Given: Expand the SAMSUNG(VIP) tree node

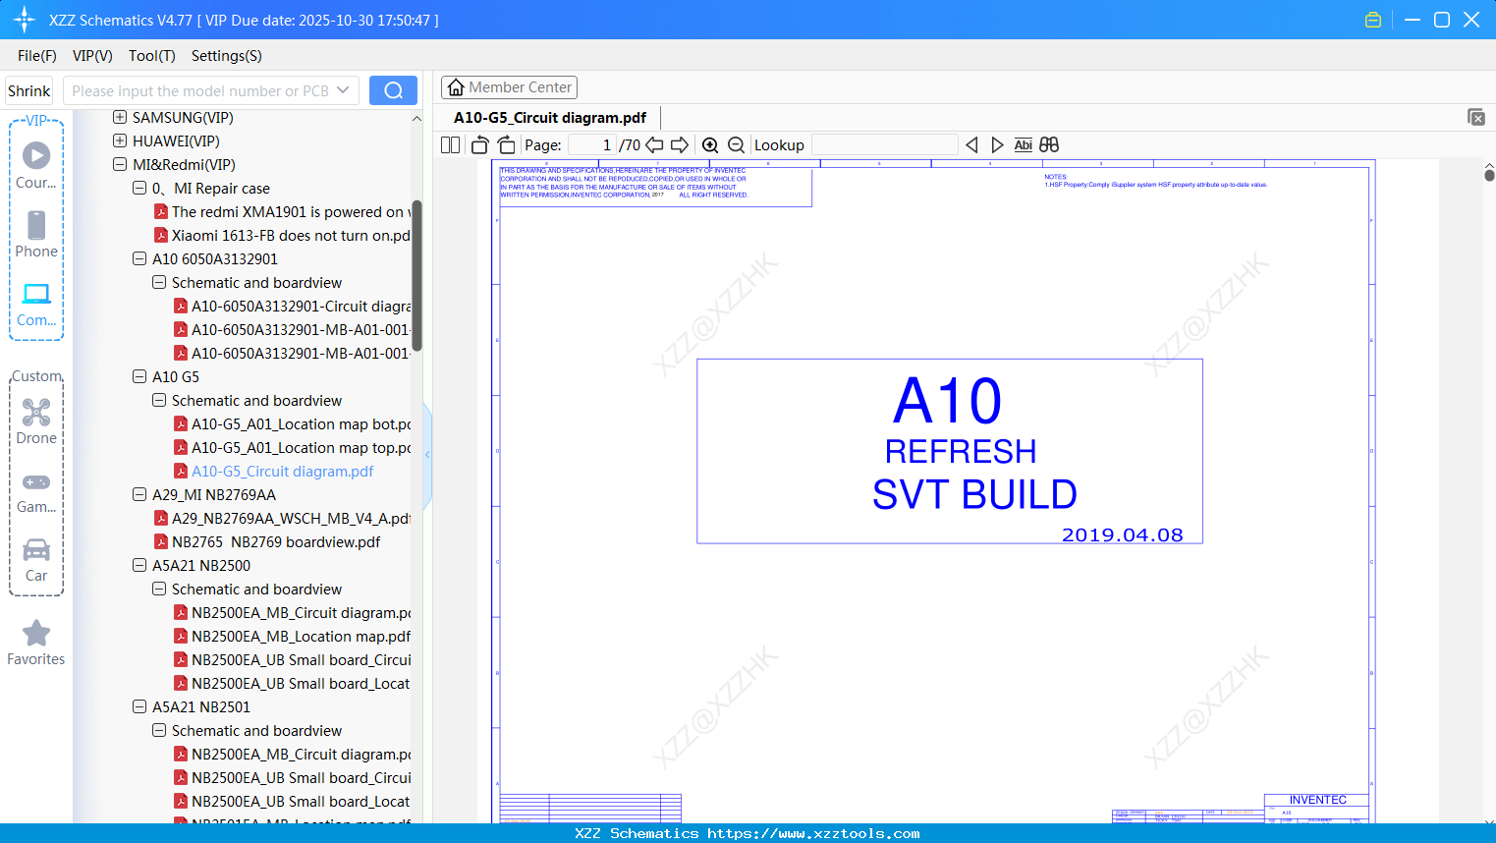Looking at the screenshot, I should [120, 118].
